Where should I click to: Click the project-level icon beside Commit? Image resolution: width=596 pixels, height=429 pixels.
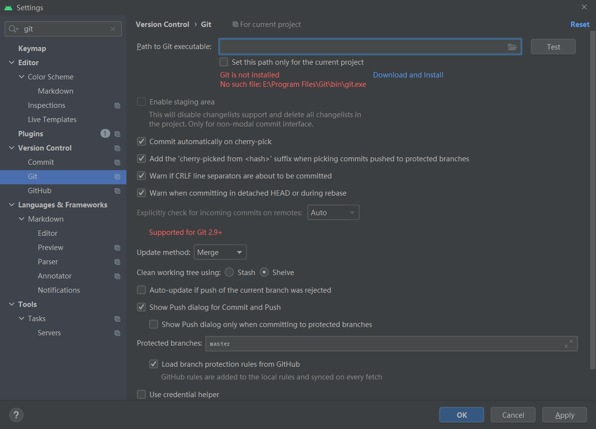pyautogui.click(x=117, y=162)
